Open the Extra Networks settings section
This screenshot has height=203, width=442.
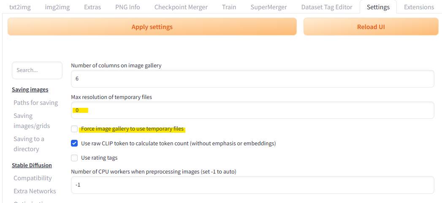35,191
